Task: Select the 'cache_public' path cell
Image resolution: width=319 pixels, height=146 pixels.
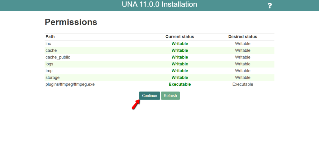Action: tap(58, 57)
